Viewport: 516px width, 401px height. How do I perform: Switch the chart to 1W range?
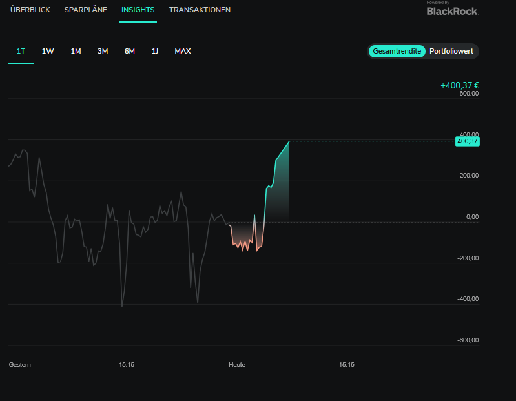(48, 51)
